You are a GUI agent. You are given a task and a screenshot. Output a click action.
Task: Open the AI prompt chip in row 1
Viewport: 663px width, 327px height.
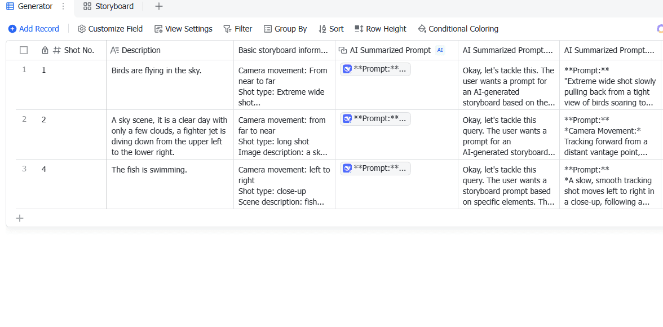click(x=375, y=69)
